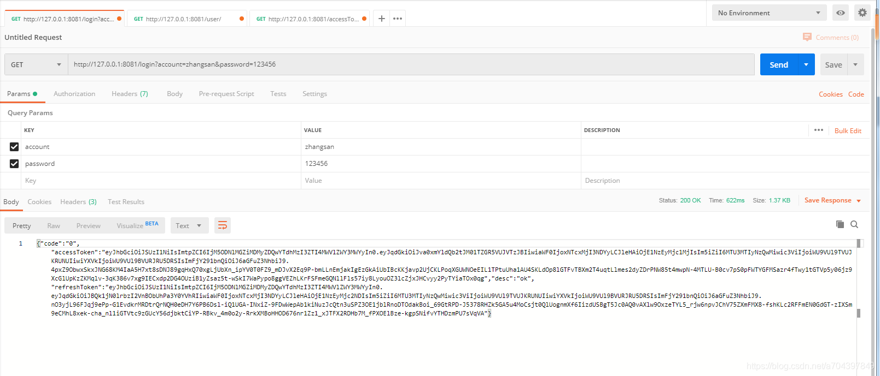Open the Code link
The width and height of the screenshot is (880, 376).
tap(856, 94)
